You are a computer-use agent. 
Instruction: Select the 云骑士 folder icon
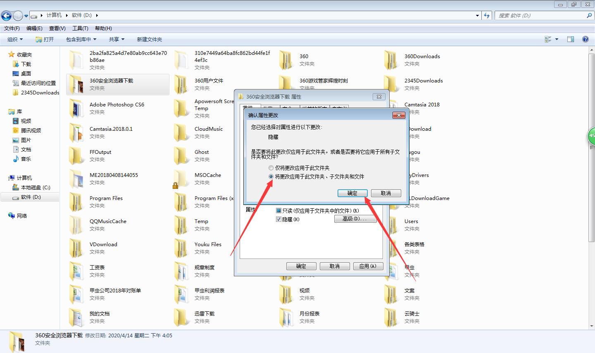tap(391, 317)
